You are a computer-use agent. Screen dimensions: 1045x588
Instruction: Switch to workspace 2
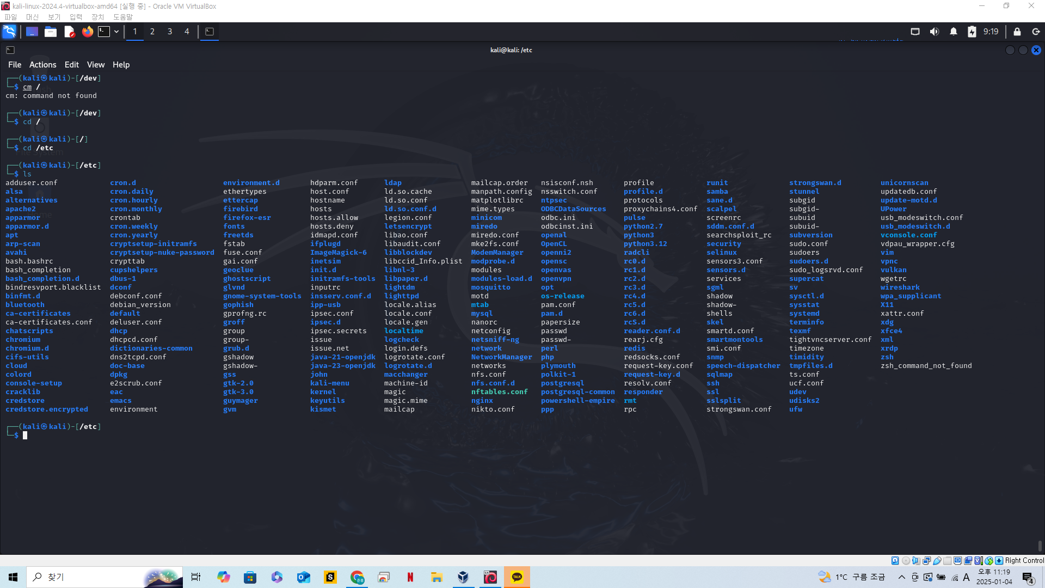(x=152, y=32)
